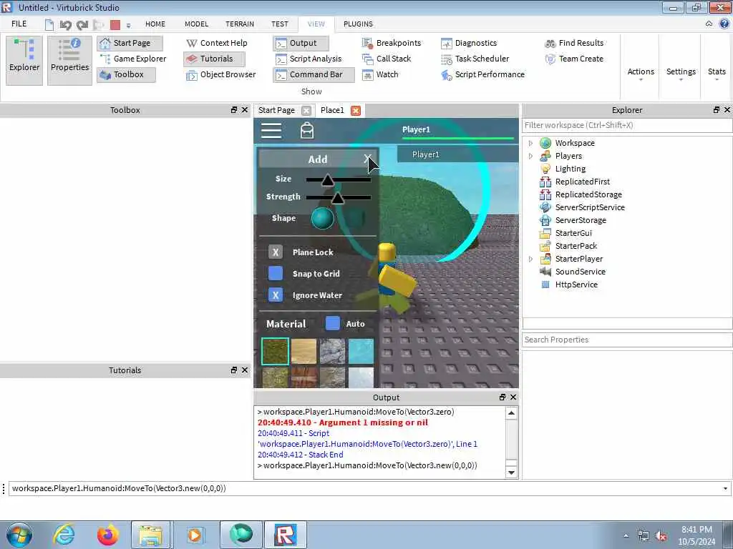This screenshot has height=549, width=733.
Task: Switch to the TERRAIN ribbon tab
Action: (x=240, y=24)
